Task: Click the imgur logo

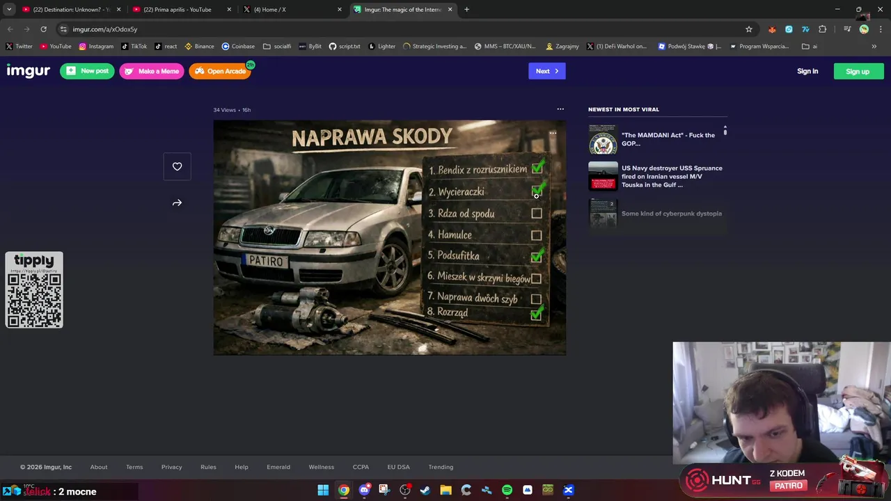Action: coord(28,71)
